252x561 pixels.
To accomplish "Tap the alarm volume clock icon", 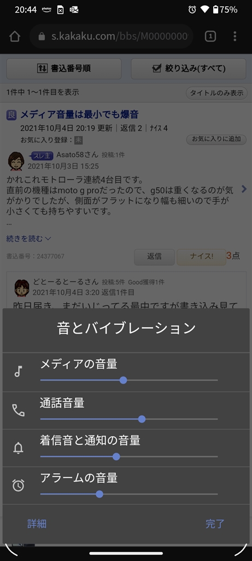I will tap(18, 485).
